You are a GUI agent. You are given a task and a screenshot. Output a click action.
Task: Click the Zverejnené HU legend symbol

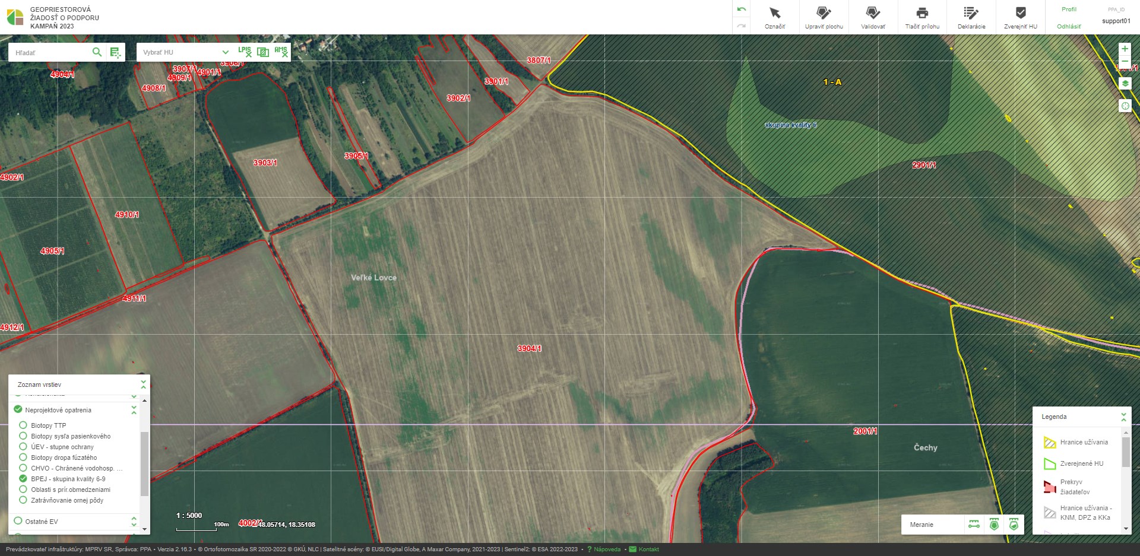1050,463
